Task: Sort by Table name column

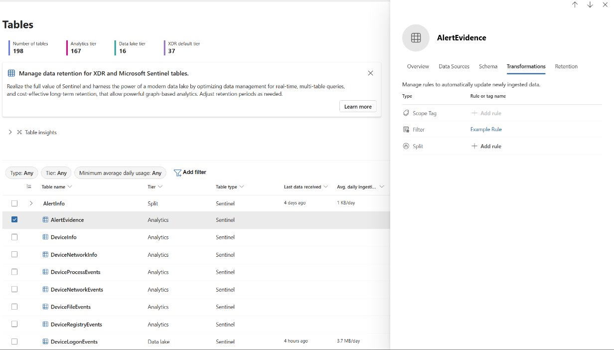Action: click(x=57, y=187)
